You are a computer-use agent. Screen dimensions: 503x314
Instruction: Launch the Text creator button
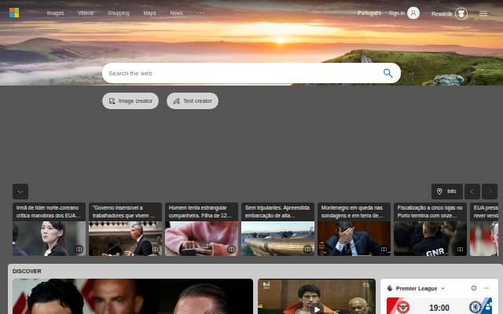pos(193,101)
